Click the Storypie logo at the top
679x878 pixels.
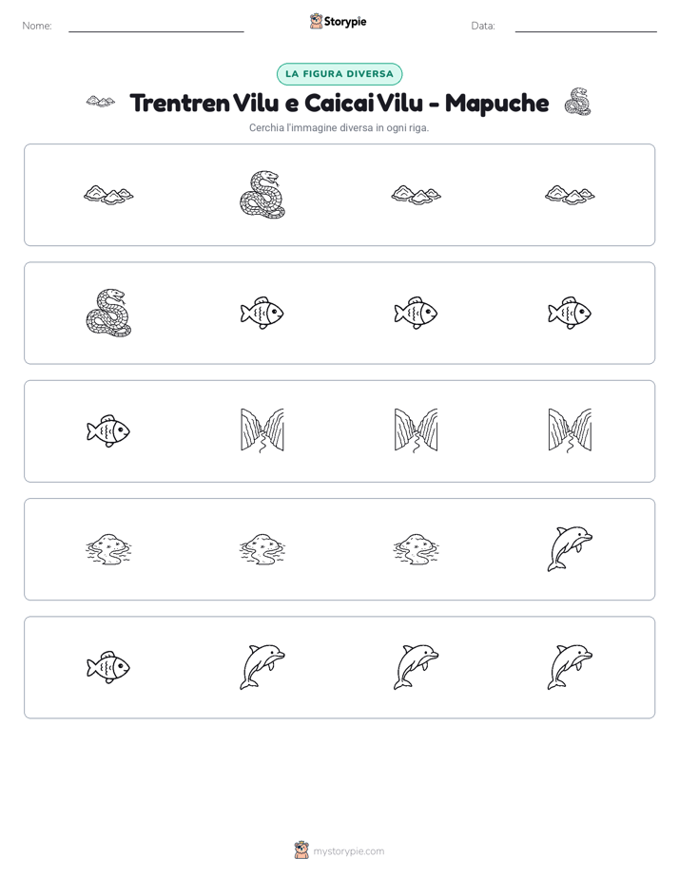[339, 21]
